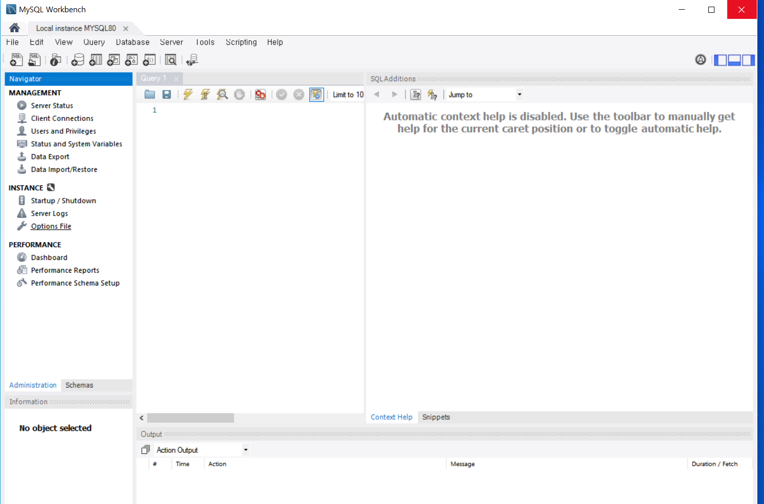Image resolution: width=764 pixels, height=504 pixels.
Task: Open Data Export
Action: coord(50,157)
